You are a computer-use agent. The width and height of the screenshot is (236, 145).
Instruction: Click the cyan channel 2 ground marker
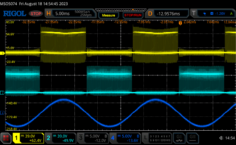(3, 93)
